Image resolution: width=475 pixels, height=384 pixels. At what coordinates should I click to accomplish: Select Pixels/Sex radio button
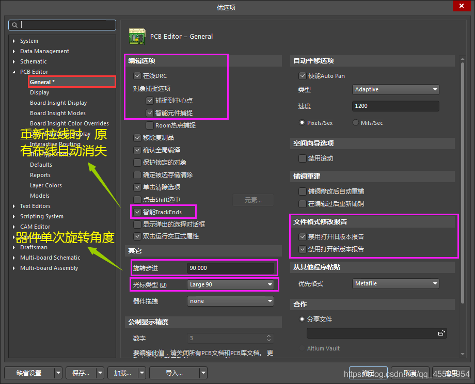point(302,123)
